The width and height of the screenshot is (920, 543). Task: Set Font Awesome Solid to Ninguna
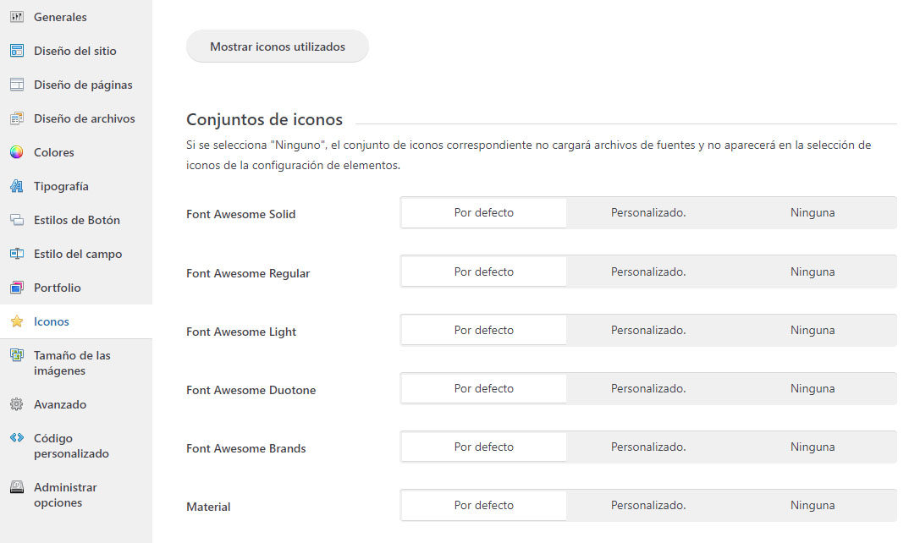click(x=813, y=213)
